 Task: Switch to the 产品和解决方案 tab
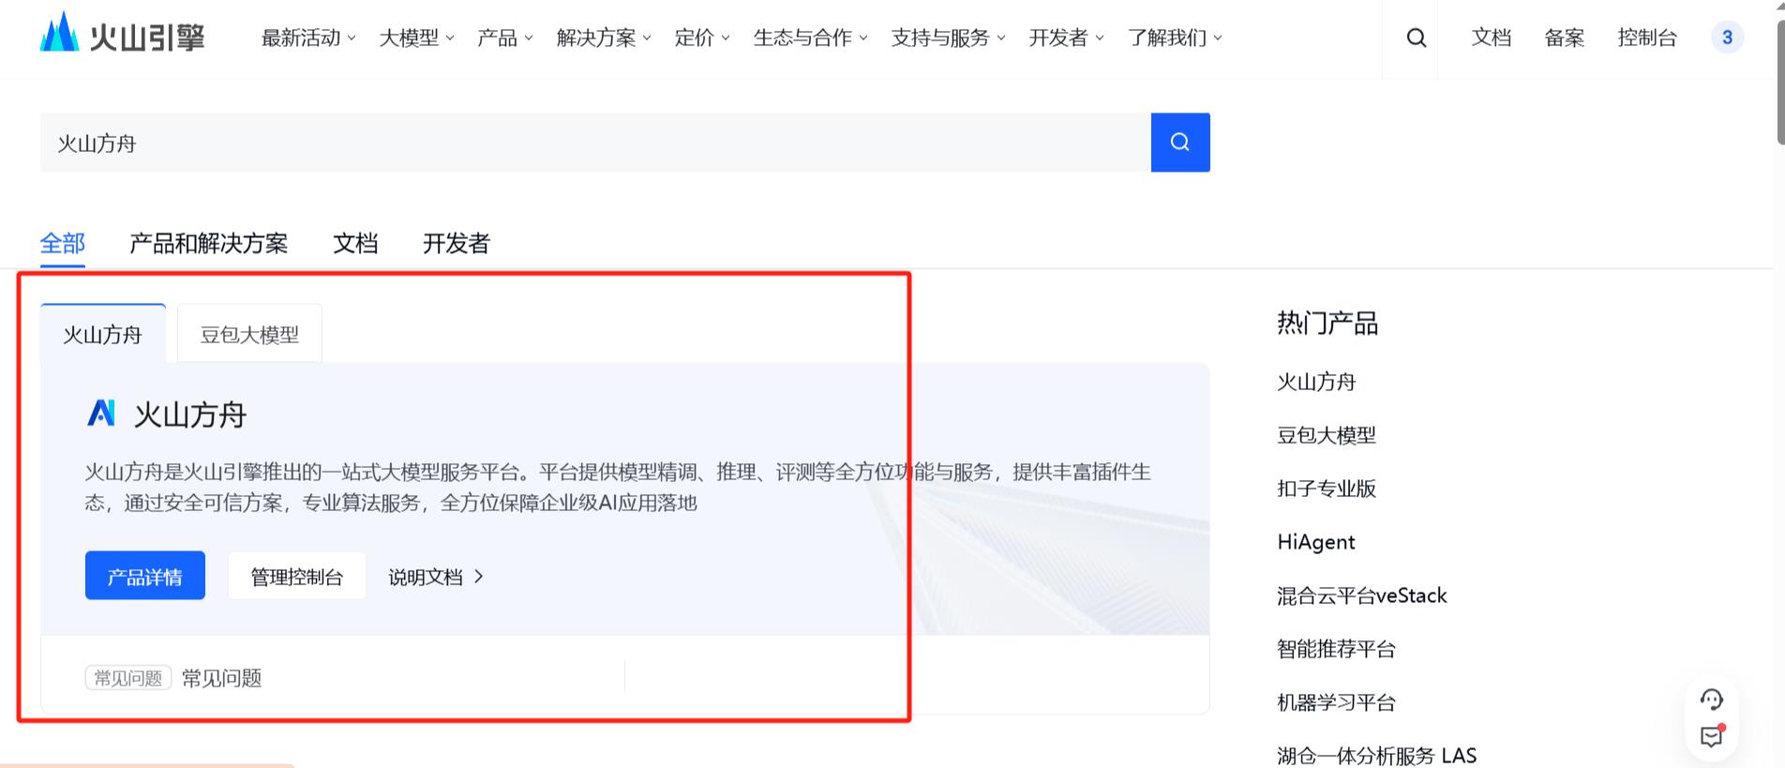[208, 244]
